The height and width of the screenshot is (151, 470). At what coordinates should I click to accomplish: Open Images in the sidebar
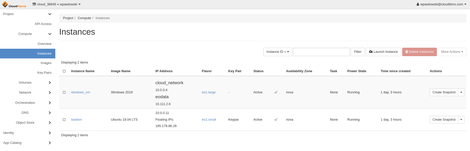(46, 63)
